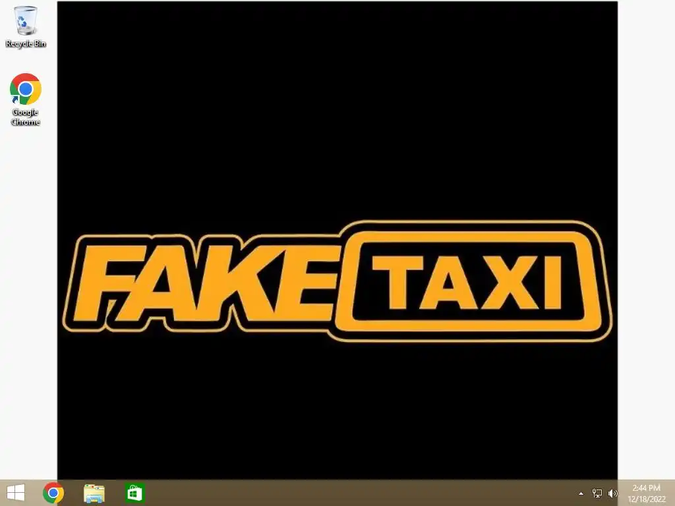
Task: Launch Chrome from the taskbar
Action: pos(53,493)
